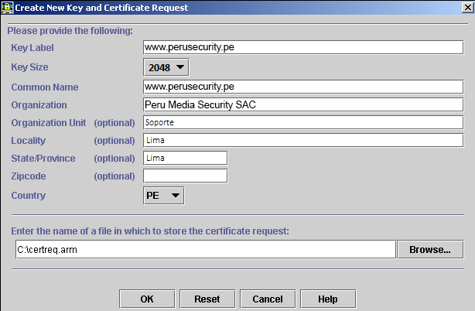Click the 'Please provide the following' heading
This screenshot has width=475, height=311.
[70, 31]
